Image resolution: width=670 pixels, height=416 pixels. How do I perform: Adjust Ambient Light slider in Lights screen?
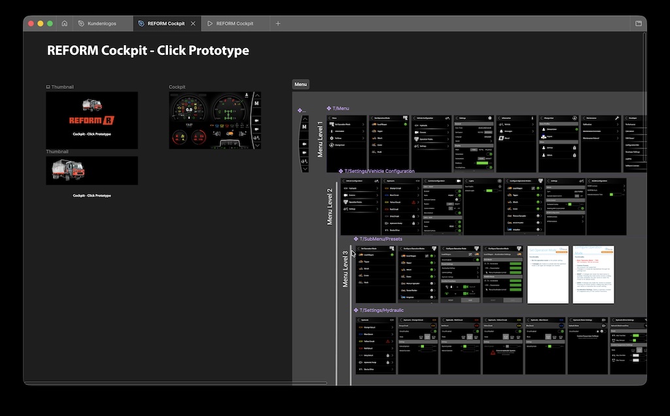click(492, 191)
